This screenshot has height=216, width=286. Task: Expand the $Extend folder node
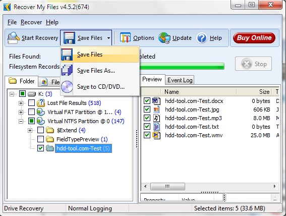click(x=30, y=130)
